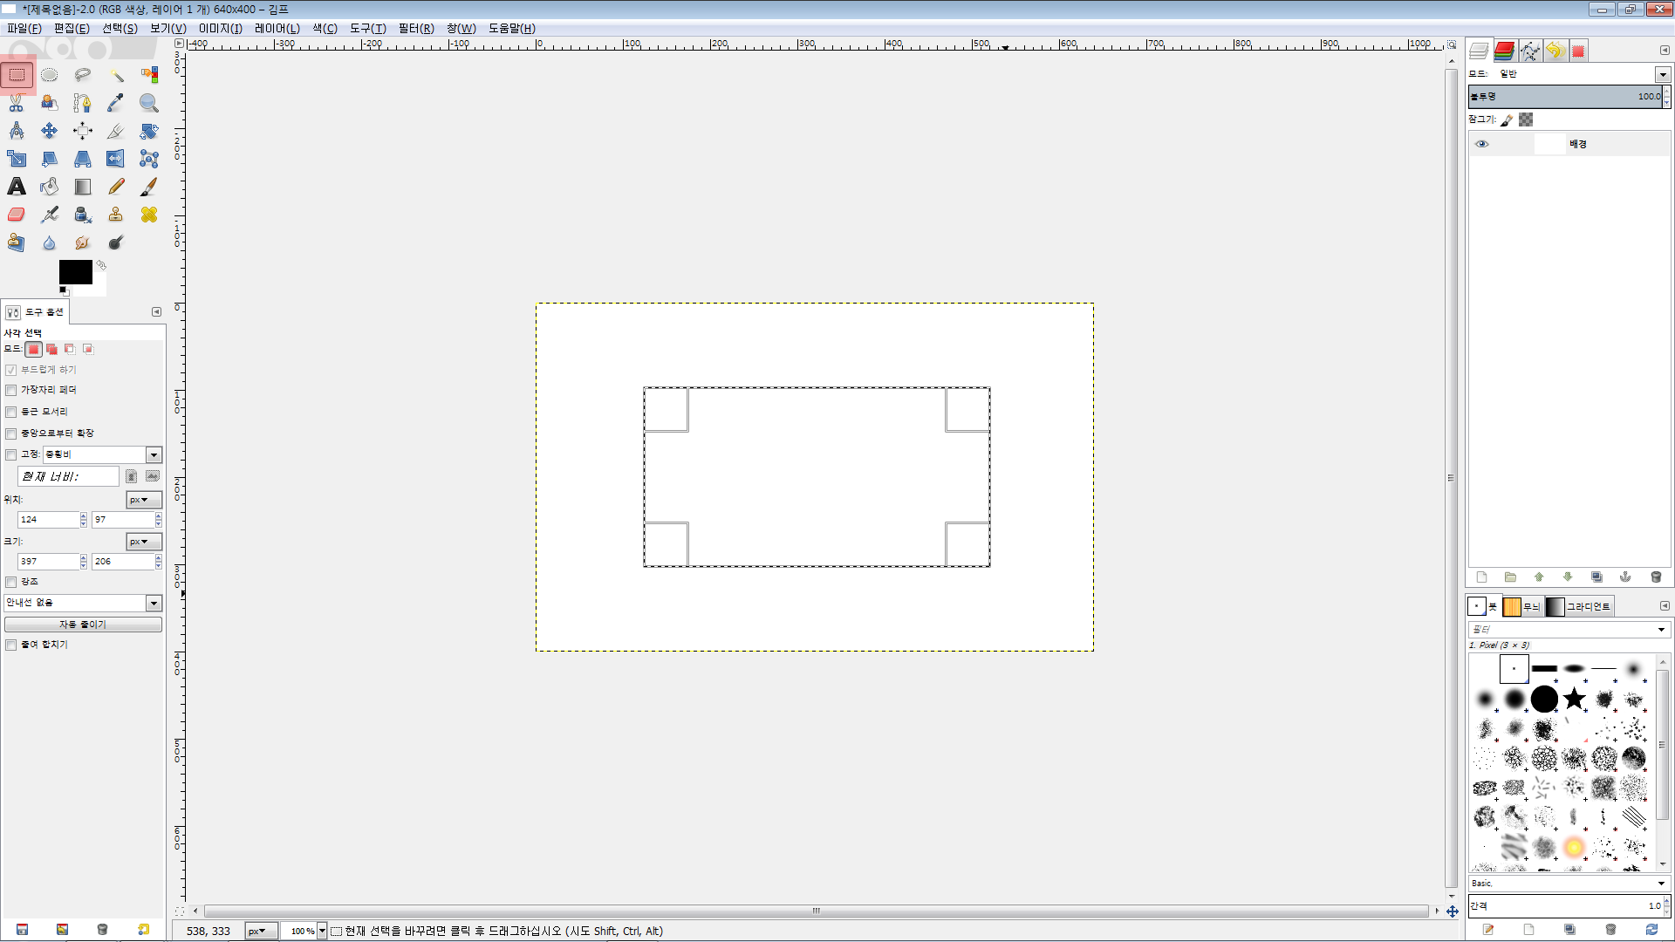Viewport: 1675px width, 942px height.
Task: Open the brush 필터 tag dropdown
Action: point(1661,630)
